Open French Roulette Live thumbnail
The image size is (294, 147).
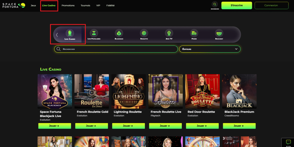(x=166, y=91)
